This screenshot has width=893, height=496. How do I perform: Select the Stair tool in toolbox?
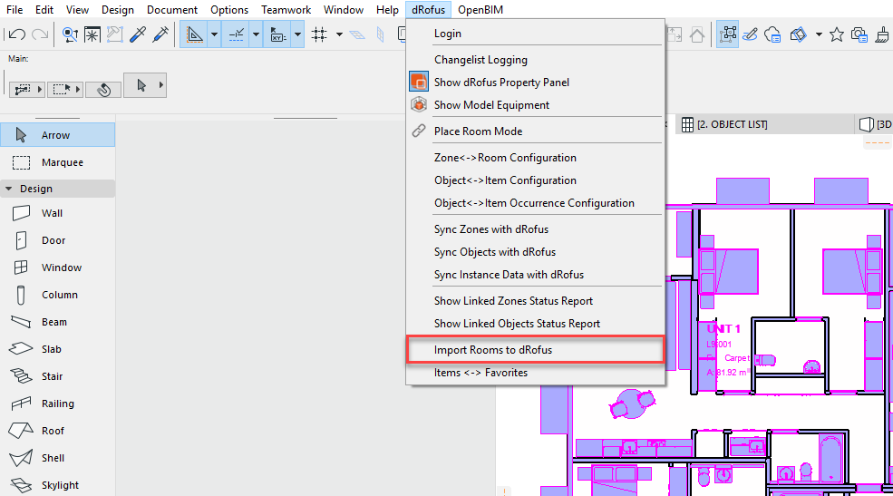52,376
